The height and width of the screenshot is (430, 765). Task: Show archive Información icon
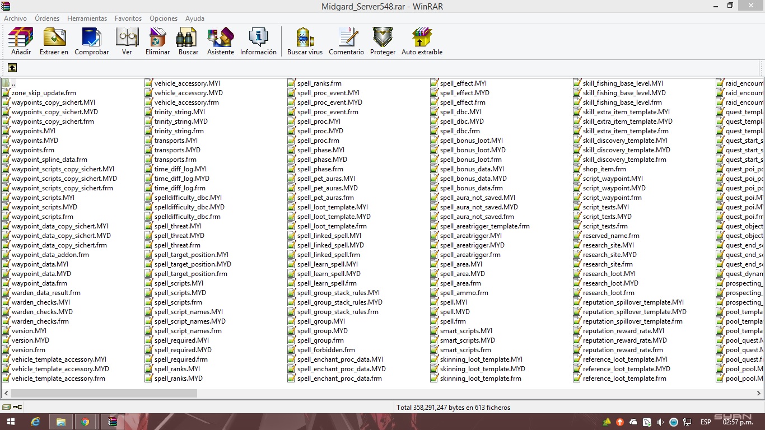[258, 38]
